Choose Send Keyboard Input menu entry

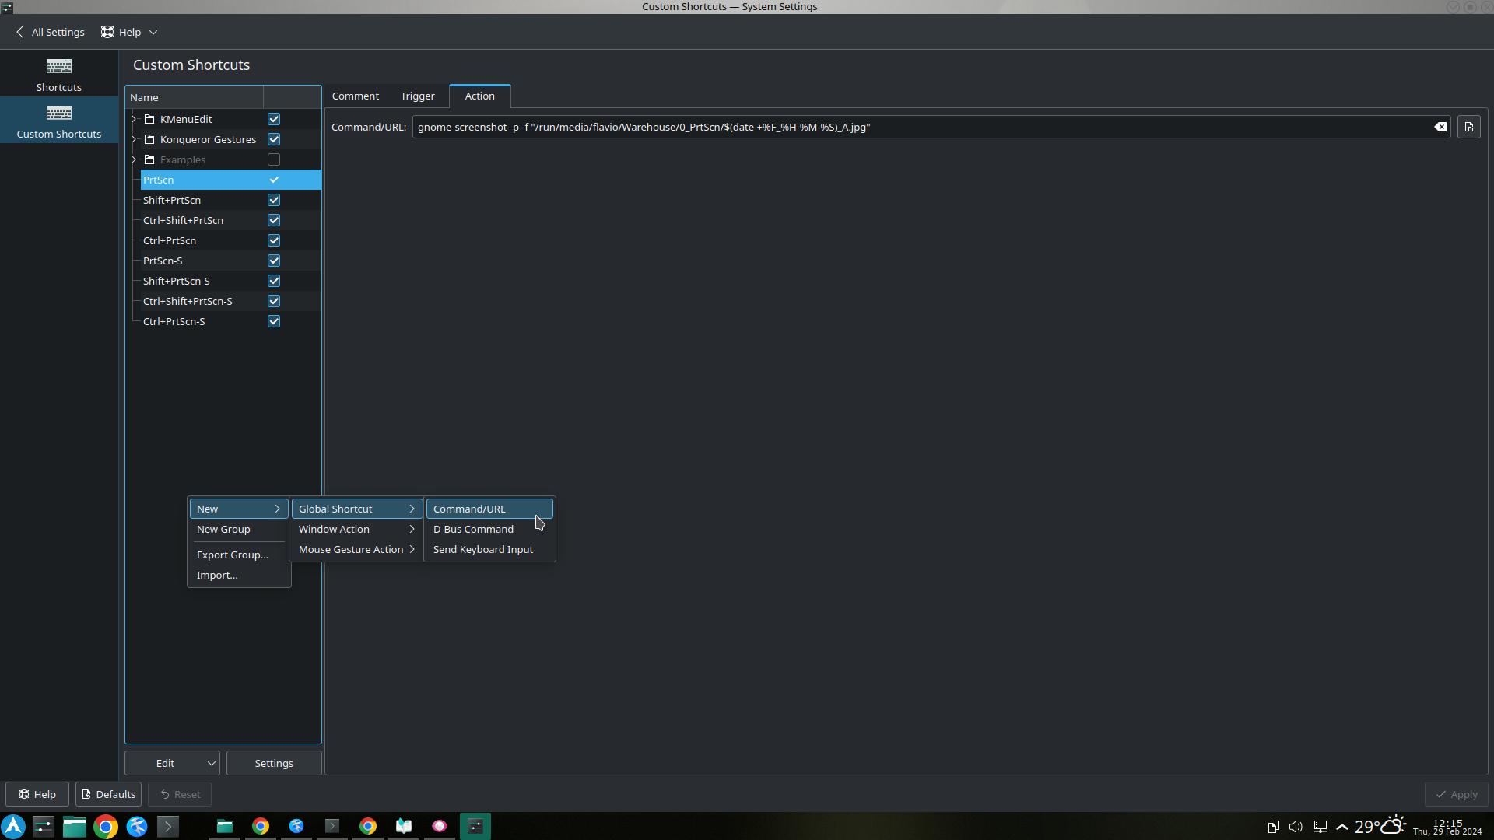482,549
